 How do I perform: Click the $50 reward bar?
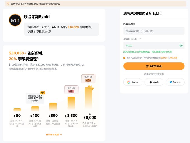(17, 110)
